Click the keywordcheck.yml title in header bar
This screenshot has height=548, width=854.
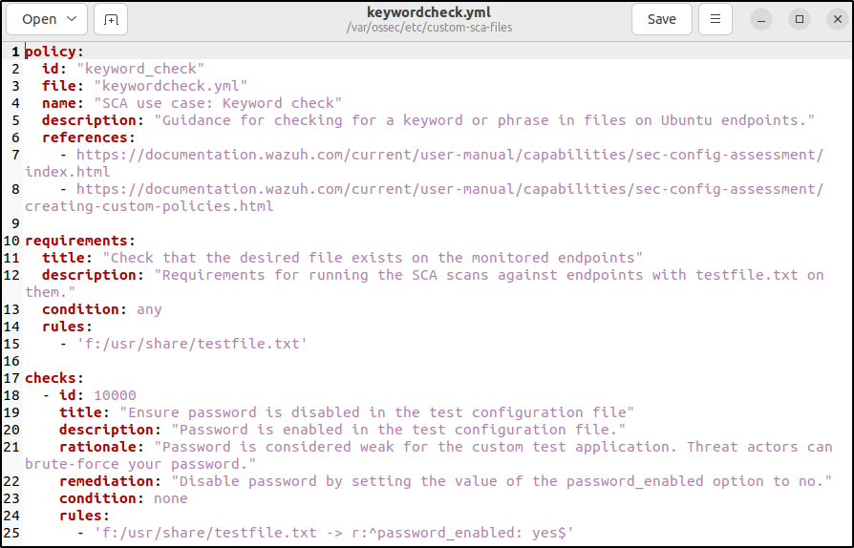426,12
